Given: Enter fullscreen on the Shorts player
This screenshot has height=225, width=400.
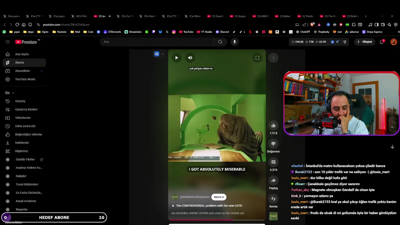Looking at the screenshot, I should [x=257, y=57].
